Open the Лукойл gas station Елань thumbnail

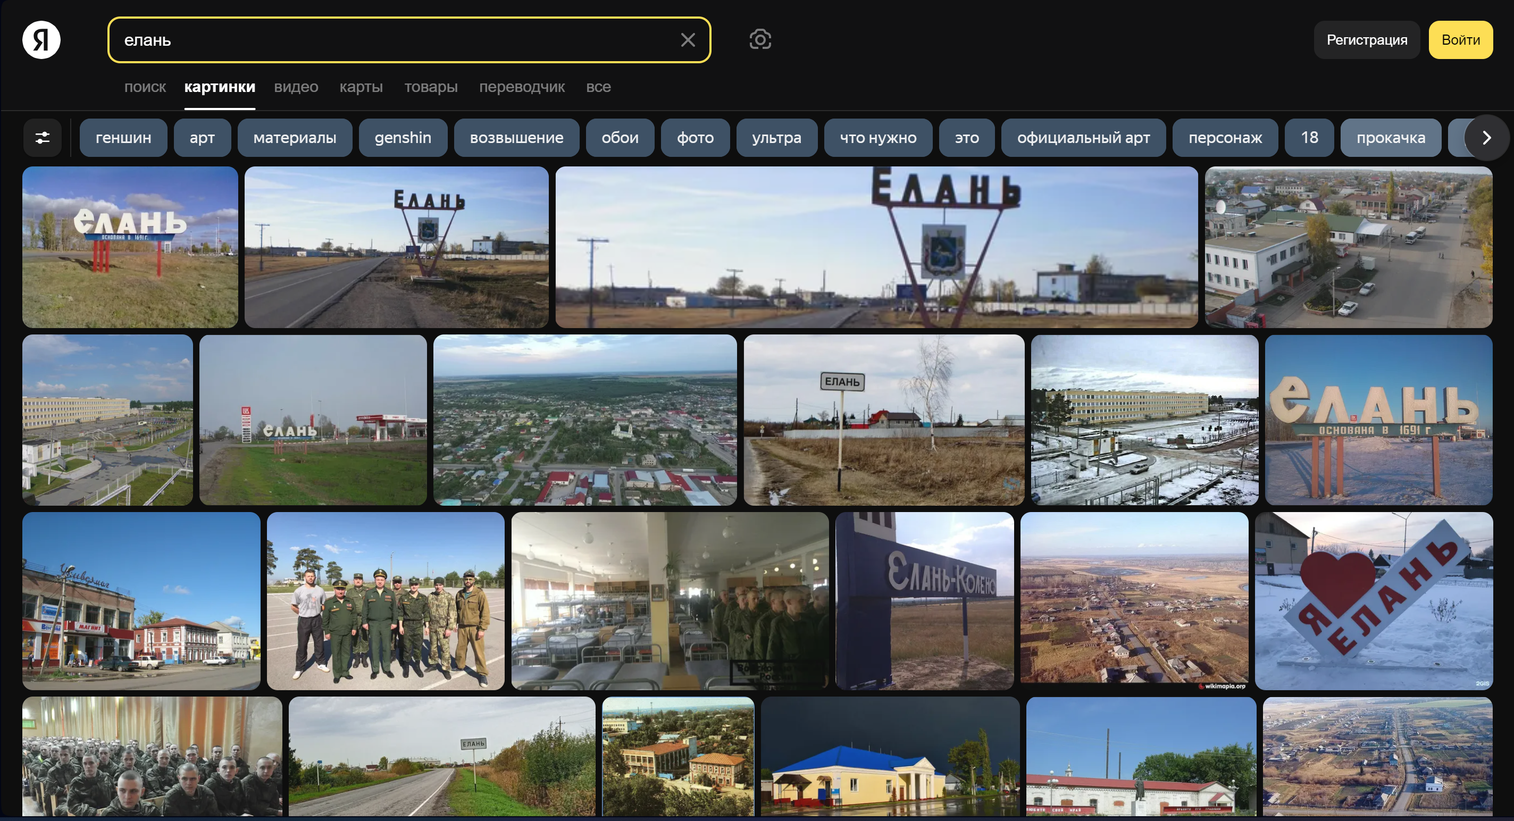pyautogui.click(x=313, y=420)
